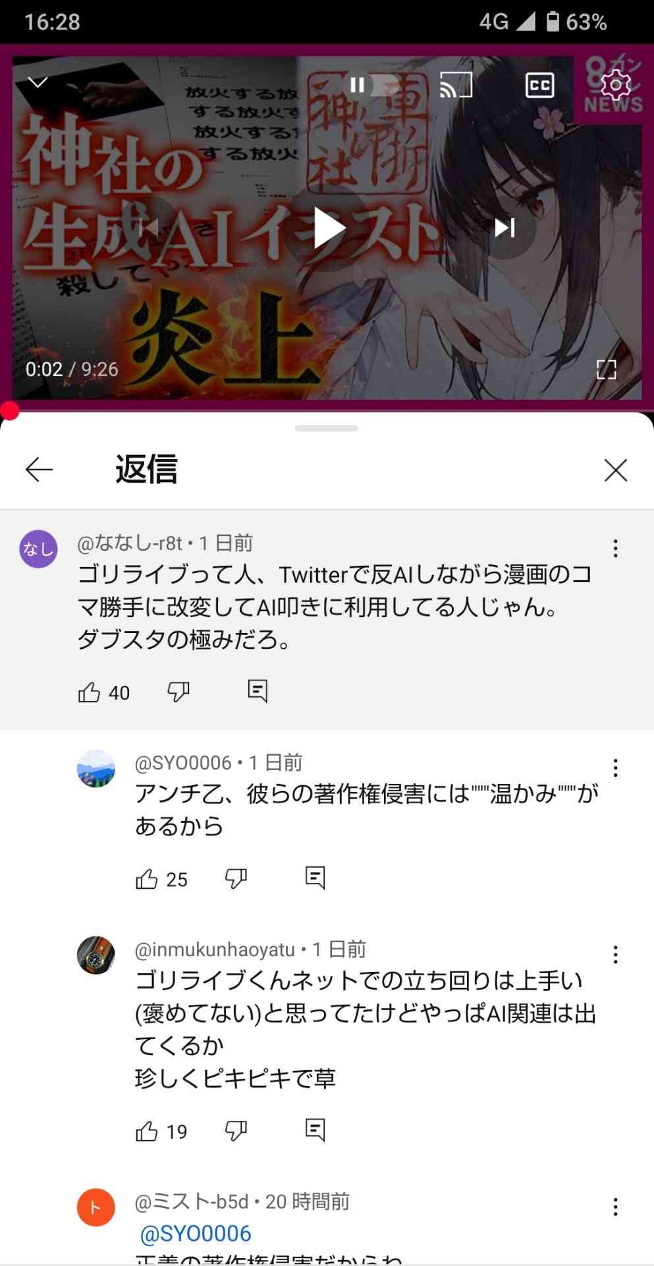The image size is (654, 1266).
Task: Go to previous video
Action: point(149,228)
